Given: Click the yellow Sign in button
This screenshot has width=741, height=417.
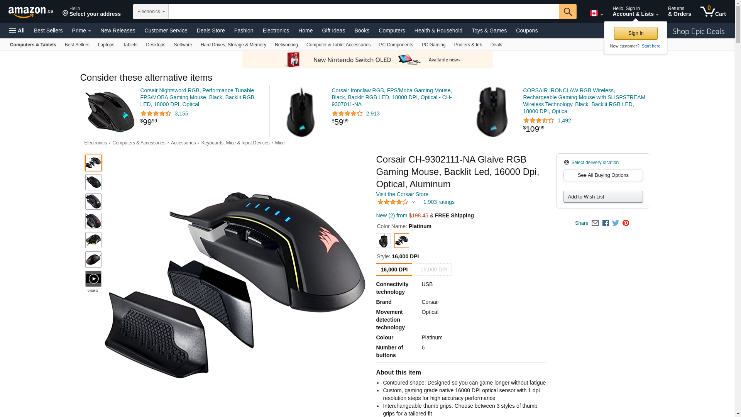Looking at the screenshot, I should 636,33.
